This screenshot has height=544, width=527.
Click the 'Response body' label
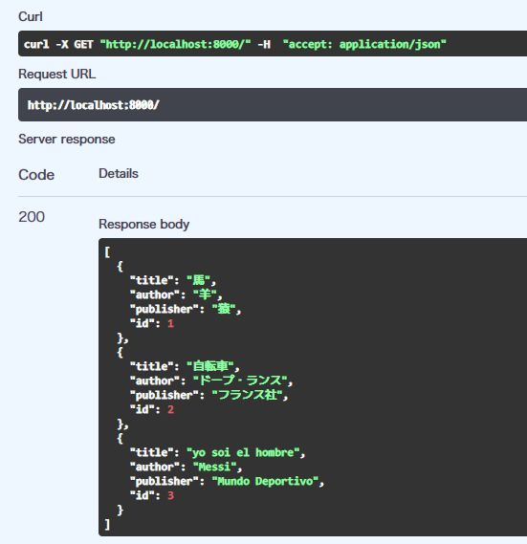(x=144, y=224)
